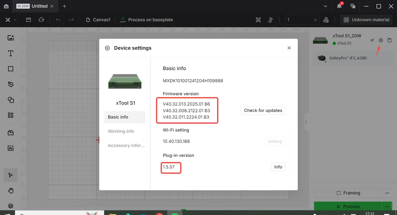Image resolution: width=397 pixels, height=215 pixels.
Task: Click the Wi-Fi Setting button
Action: tap(275, 141)
